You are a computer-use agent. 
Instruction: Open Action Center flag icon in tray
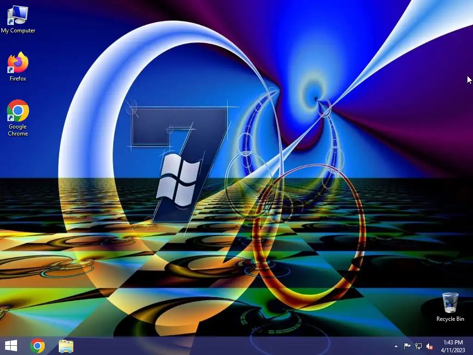pyautogui.click(x=407, y=346)
